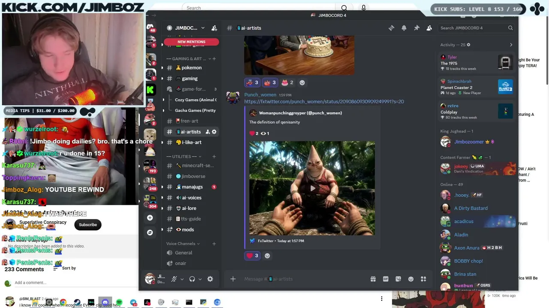Image resolution: width=549 pixels, height=308 pixels.
Task: Open Gacha Games thread
Action: pyautogui.click(x=196, y=110)
